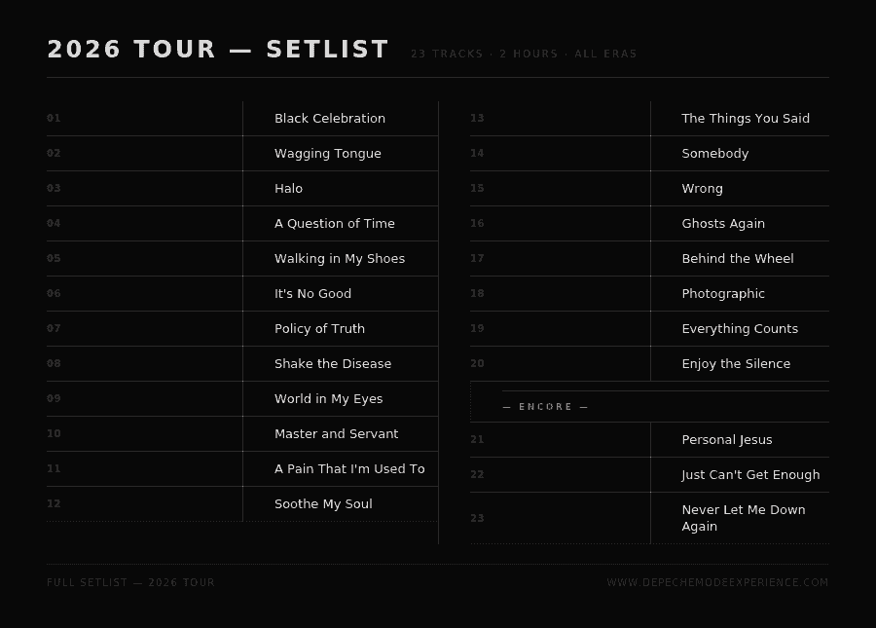The height and width of the screenshot is (628, 876).
Task: Click the depechemodeexperience.com website link
Action: pyautogui.click(x=717, y=582)
